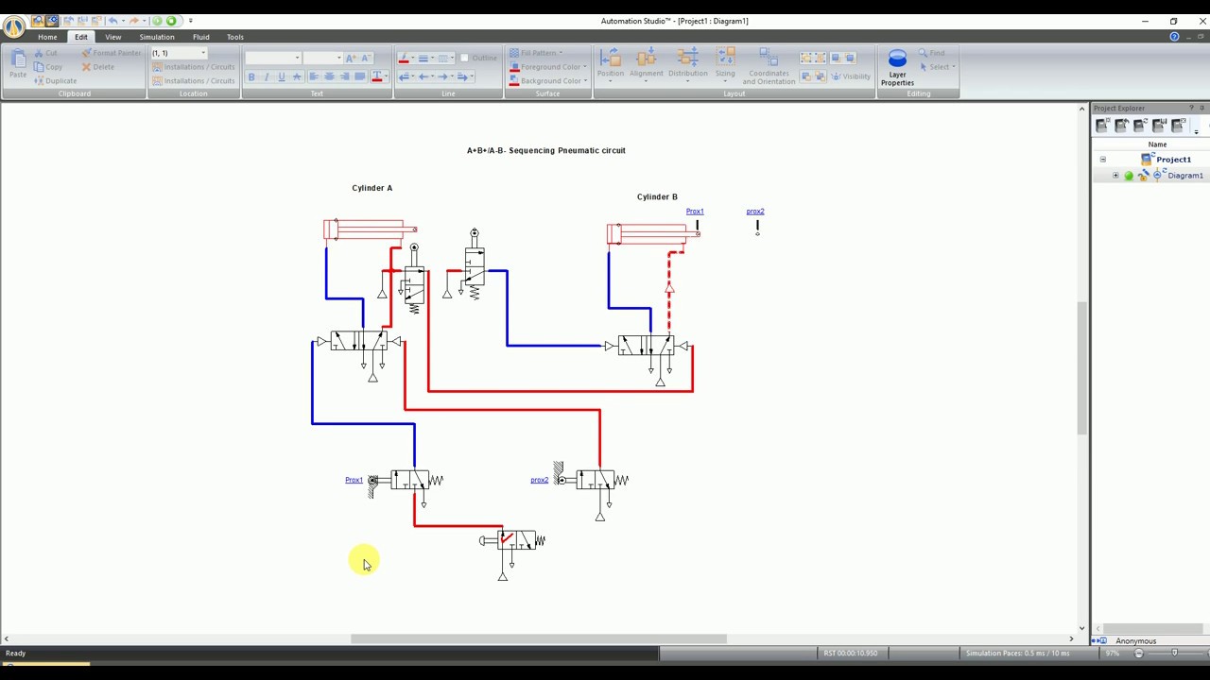
Task: Click Redo in quick access toolbar
Action: (134, 21)
